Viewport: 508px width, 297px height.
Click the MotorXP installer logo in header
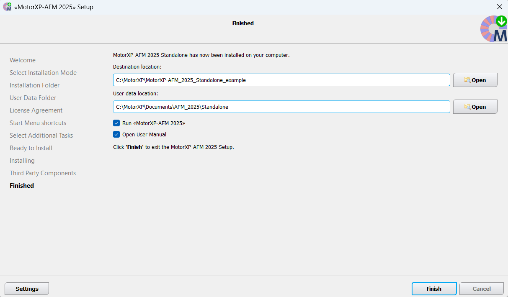[x=494, y=28]
